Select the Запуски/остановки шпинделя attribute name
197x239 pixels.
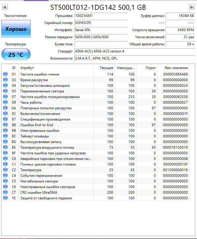coord(45,86)
